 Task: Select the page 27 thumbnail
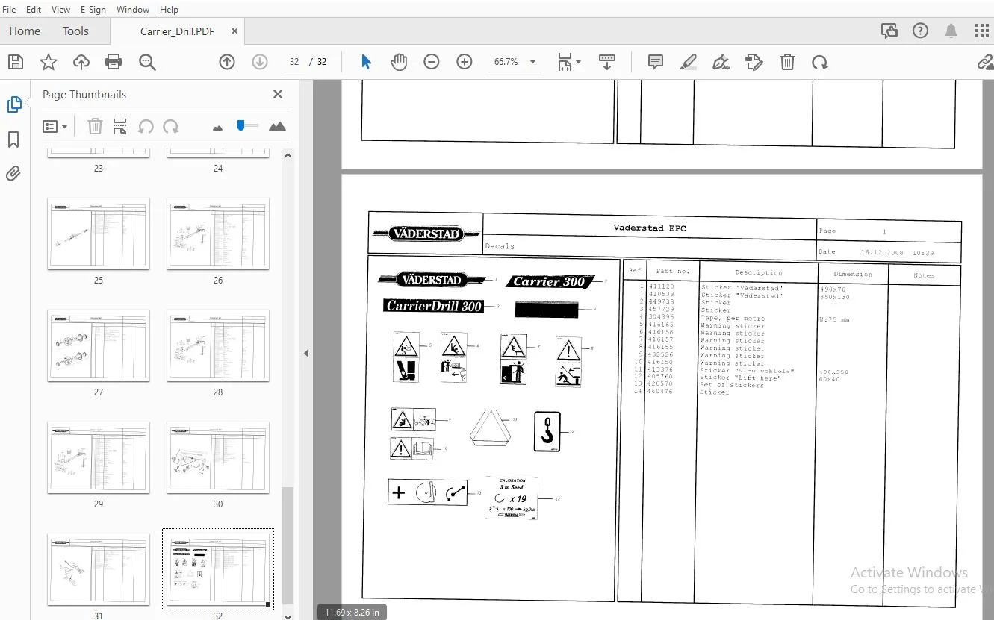pos(99,345)
